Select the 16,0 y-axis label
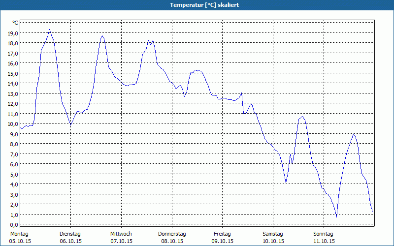The width and height of the screenshot is (394, 246). tap(13, 63)
